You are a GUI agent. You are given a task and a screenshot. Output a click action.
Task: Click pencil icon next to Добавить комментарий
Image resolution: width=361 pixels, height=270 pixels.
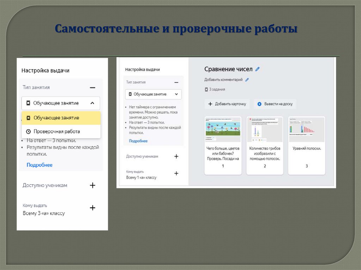247,80
